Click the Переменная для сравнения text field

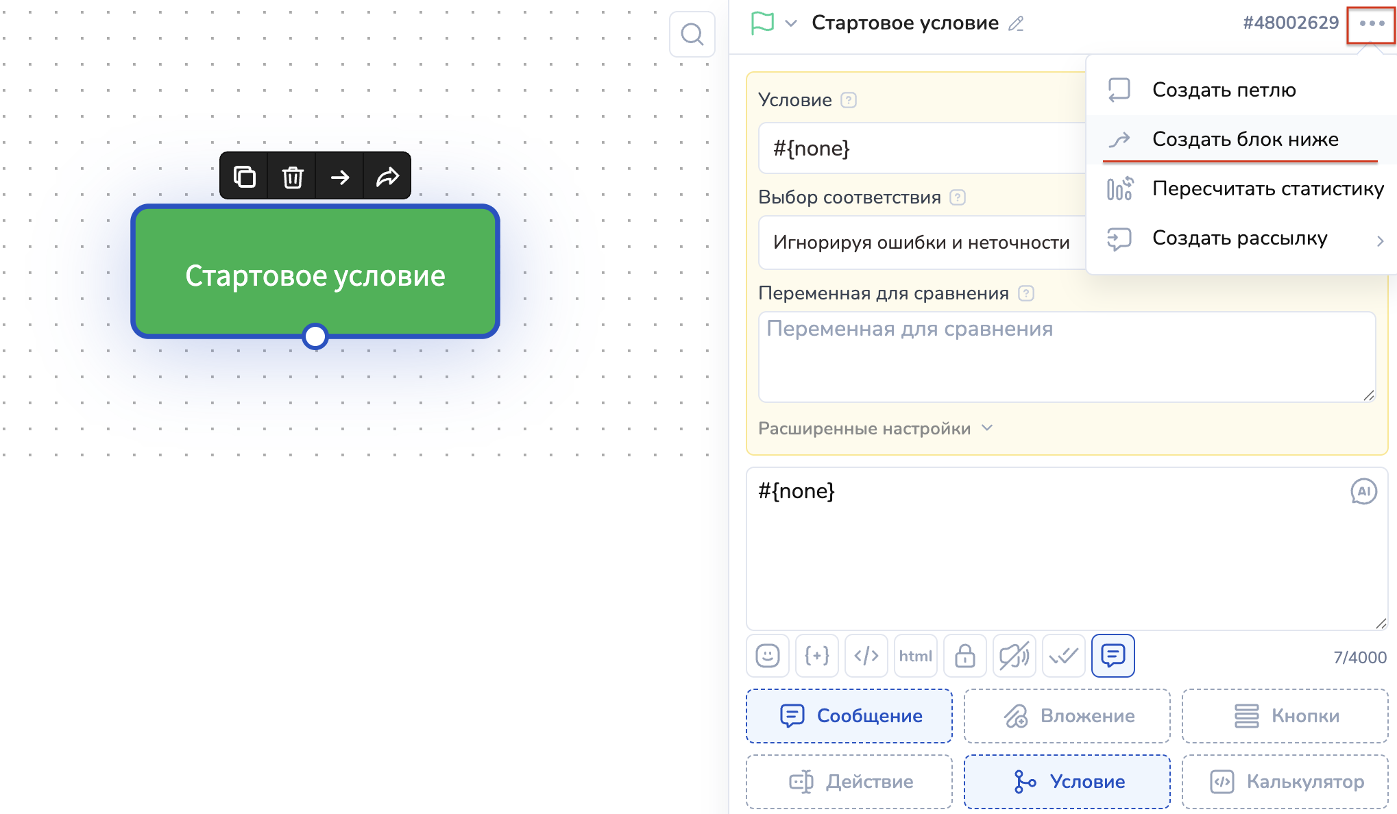tap(1066, 356)
